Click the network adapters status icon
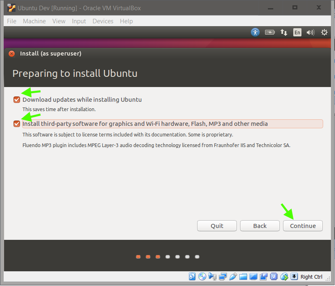The width and height of the screenshot is (335, 286). [x=223, y=276]
